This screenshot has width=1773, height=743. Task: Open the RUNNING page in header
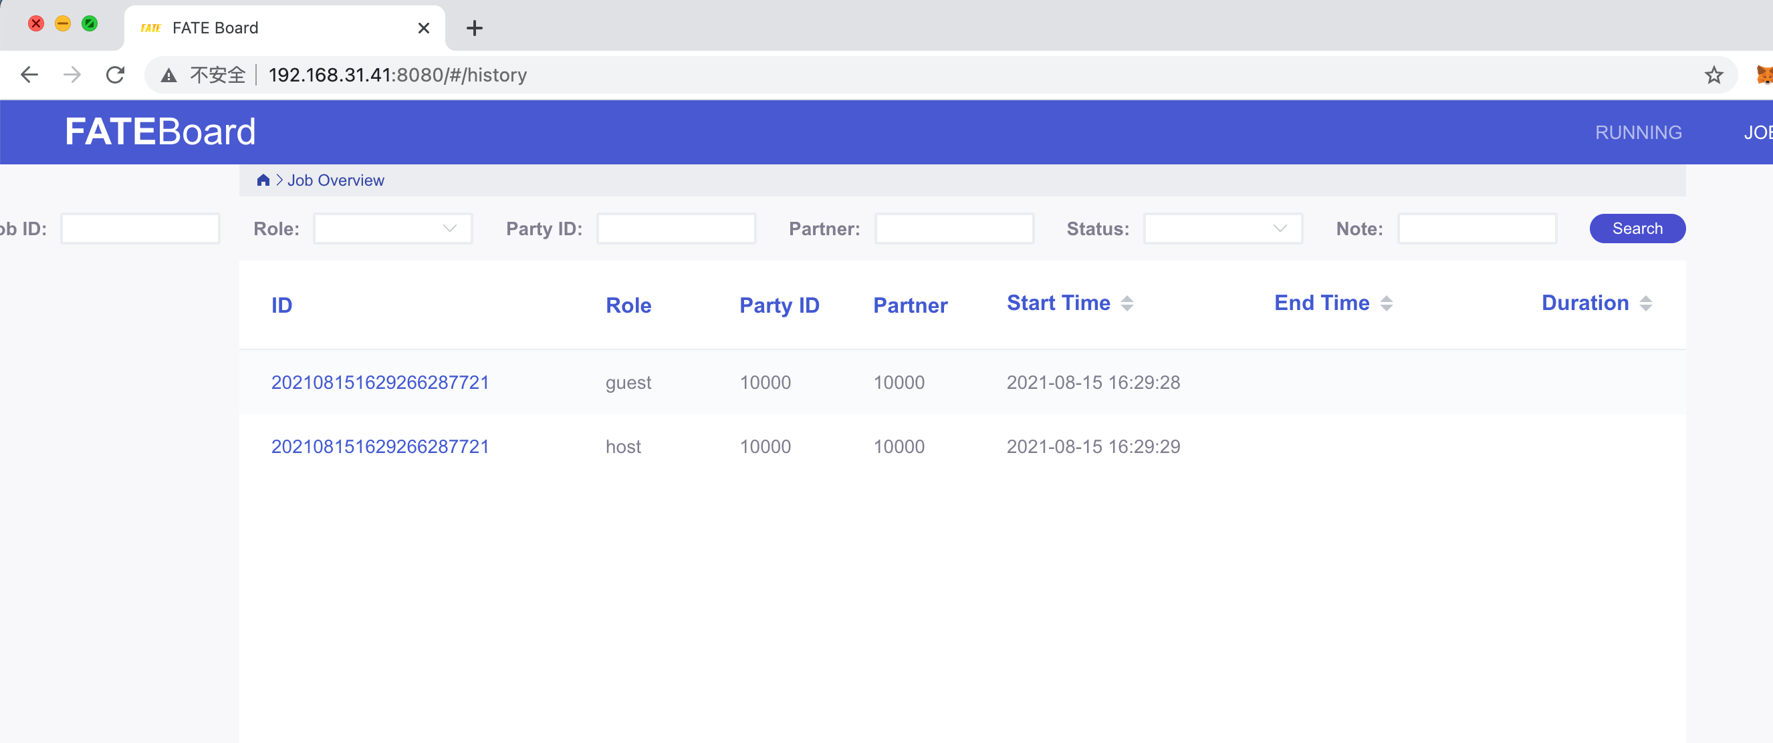[x=1638, y=132]
